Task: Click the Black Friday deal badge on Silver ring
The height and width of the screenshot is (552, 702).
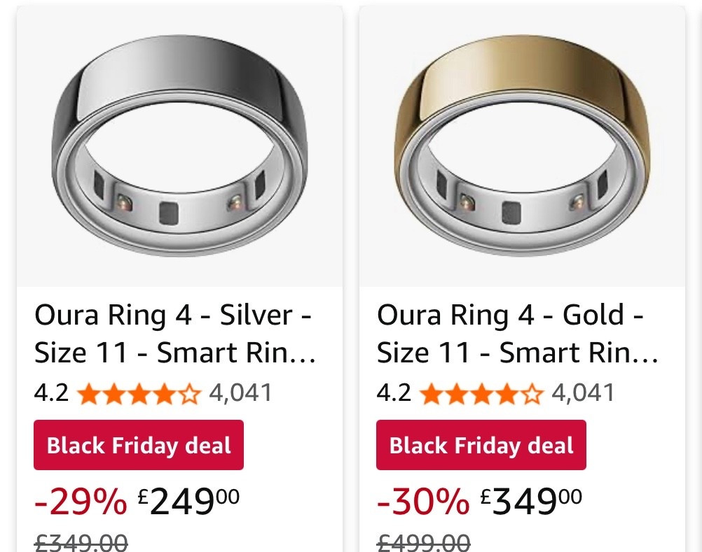Action: [x=138, y=445]
